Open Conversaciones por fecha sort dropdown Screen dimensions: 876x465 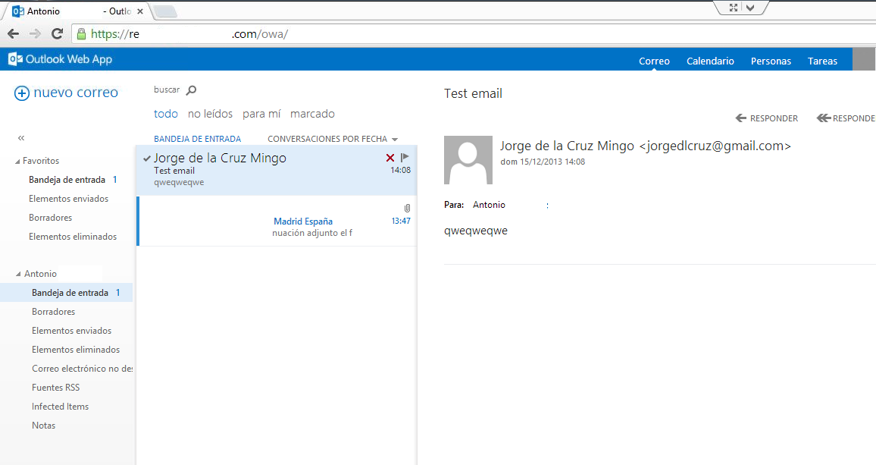(x=333, y=139)
